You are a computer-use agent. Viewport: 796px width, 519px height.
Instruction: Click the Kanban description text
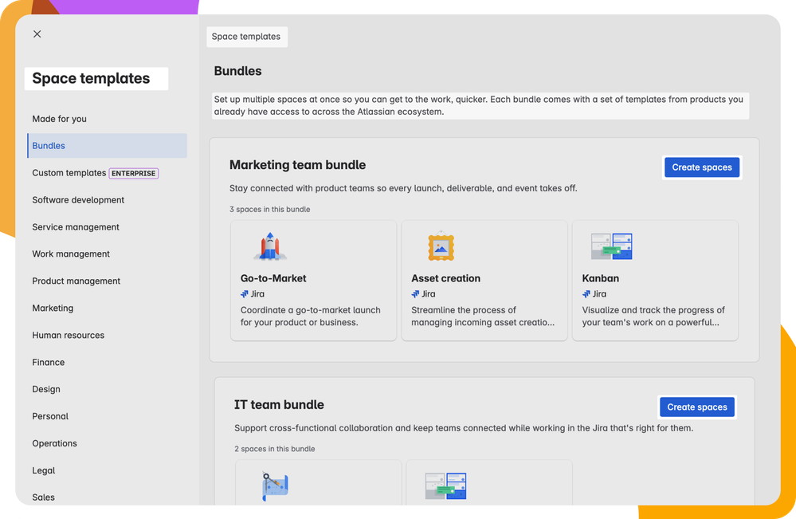pyautogui.click(x=653, y=317)
